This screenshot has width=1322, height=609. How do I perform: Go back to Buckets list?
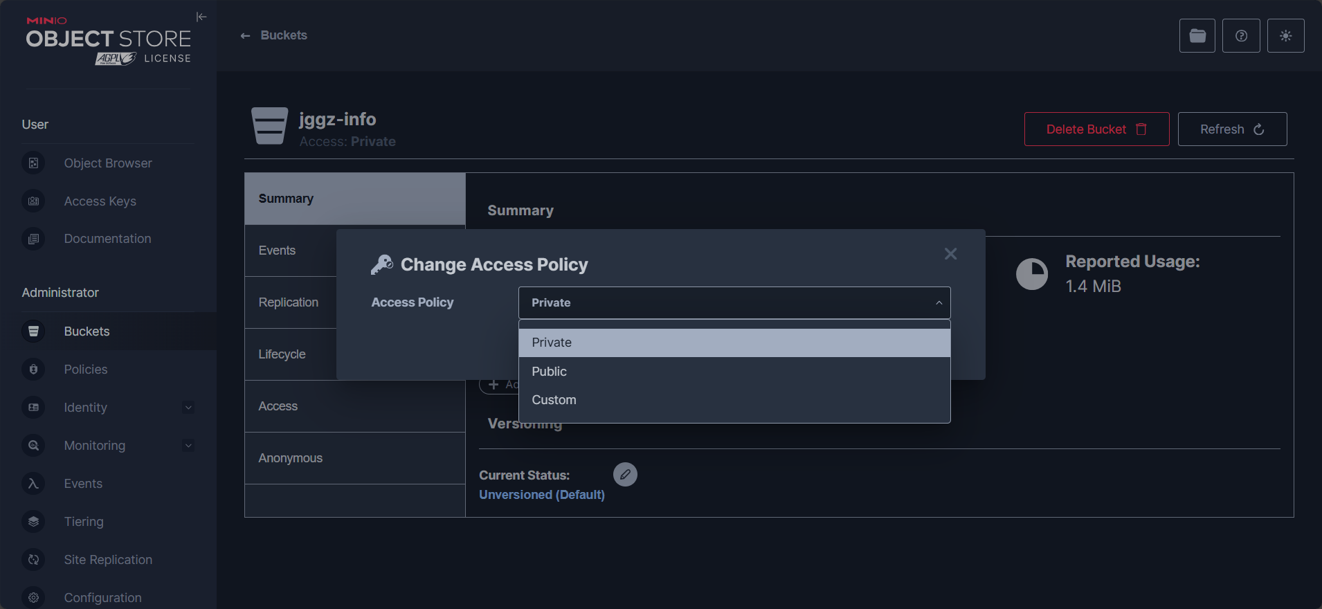[274, 35]
